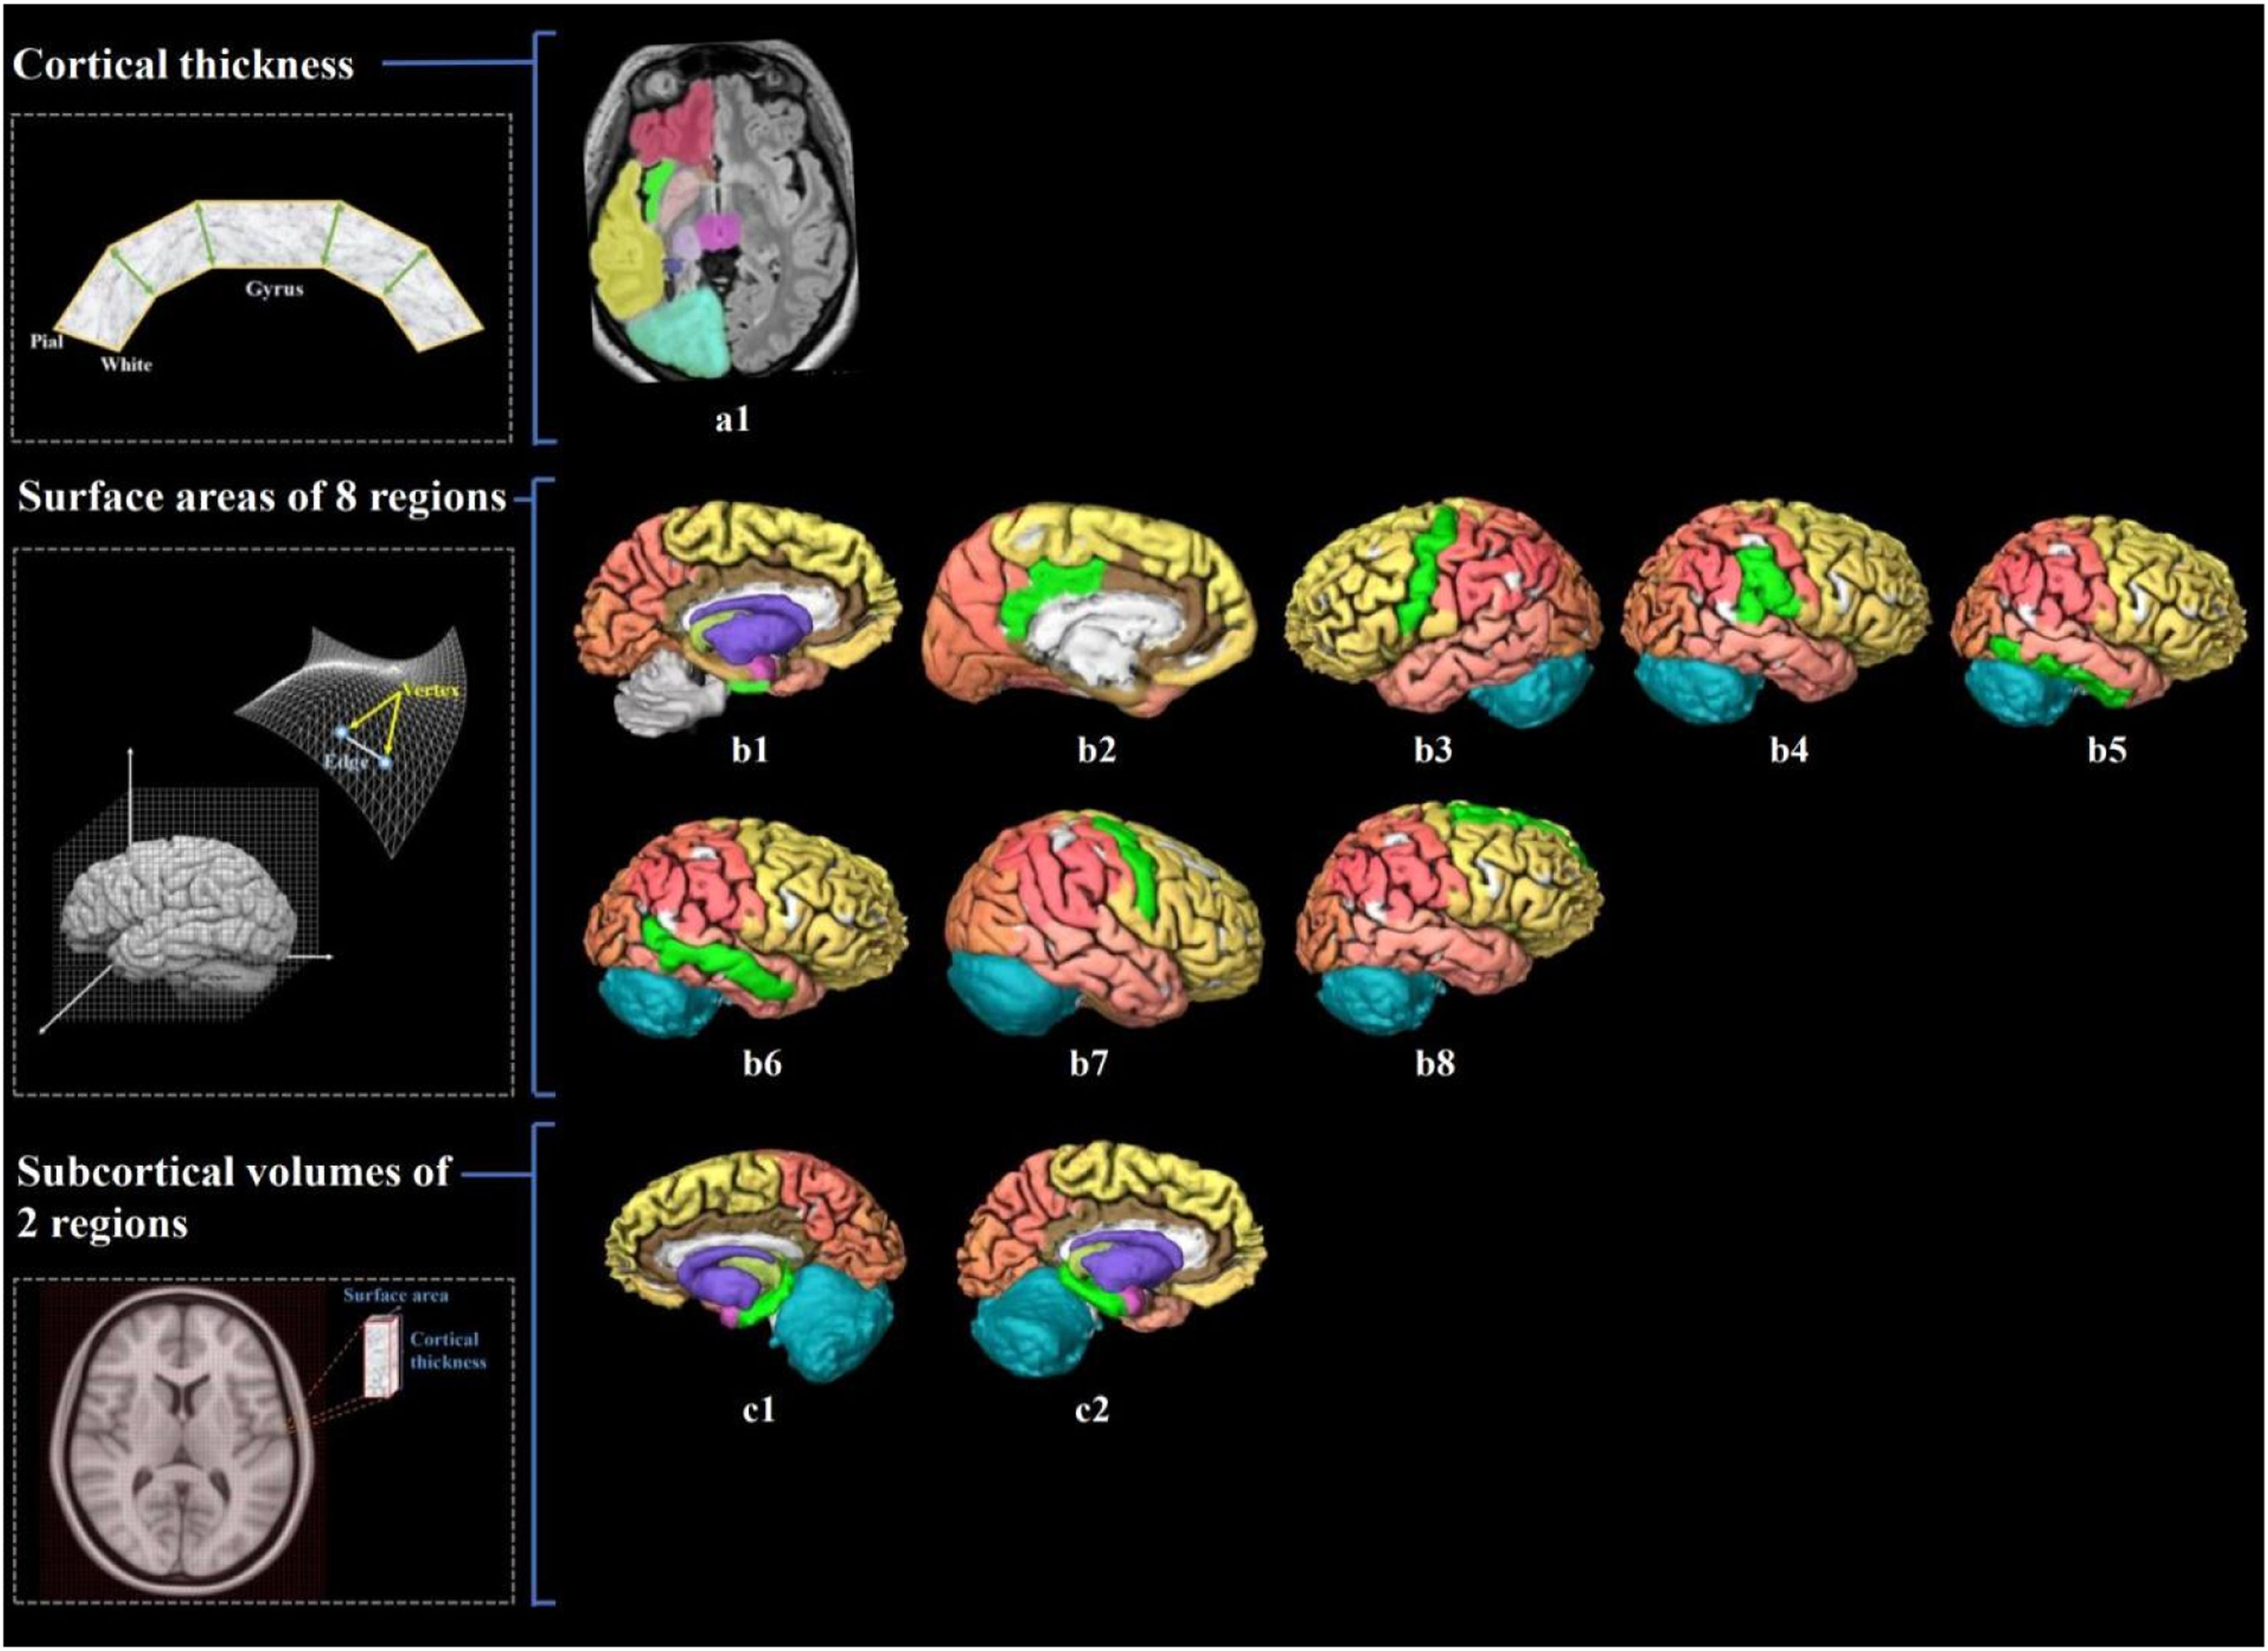
Task: Click the 'Gyrus' label in diagram
Action: 274,290
